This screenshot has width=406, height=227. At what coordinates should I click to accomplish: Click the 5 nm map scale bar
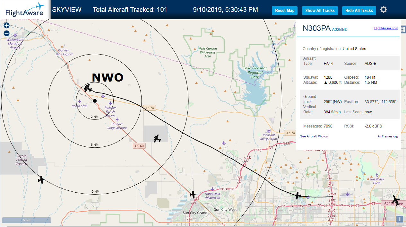click(27, 220)
